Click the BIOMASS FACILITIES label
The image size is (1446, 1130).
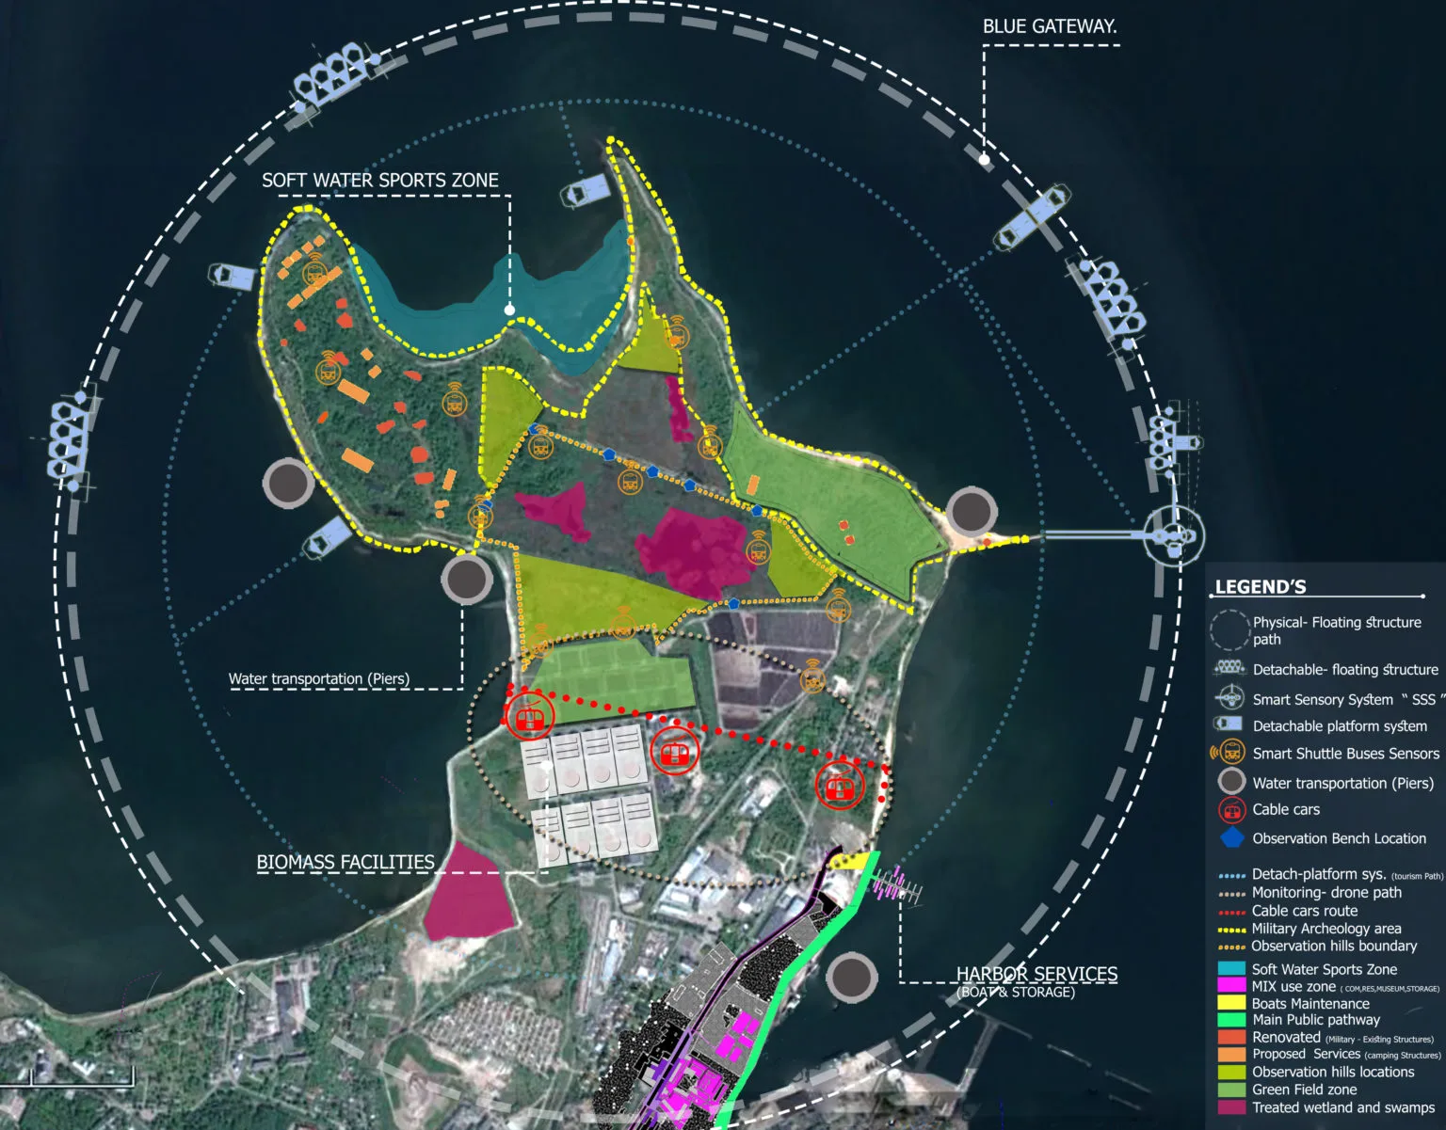click(x=345, y=863)
